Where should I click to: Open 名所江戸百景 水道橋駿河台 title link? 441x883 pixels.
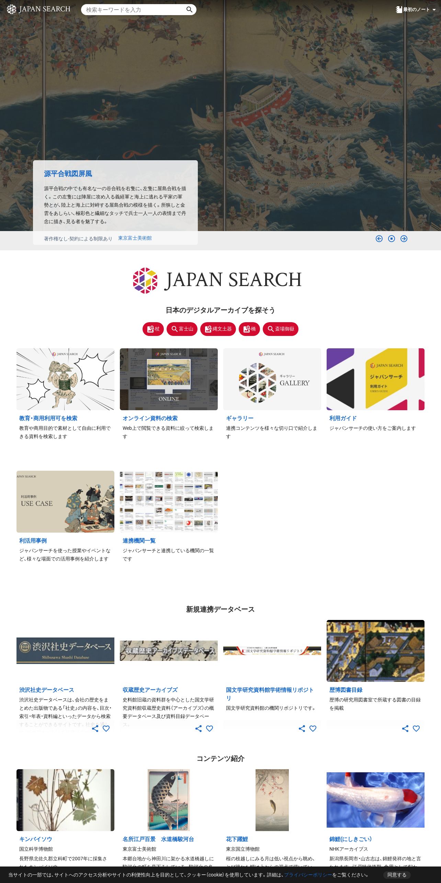point(158,839)
